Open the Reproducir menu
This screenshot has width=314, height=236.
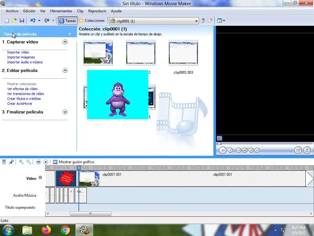tap(97, 11)
